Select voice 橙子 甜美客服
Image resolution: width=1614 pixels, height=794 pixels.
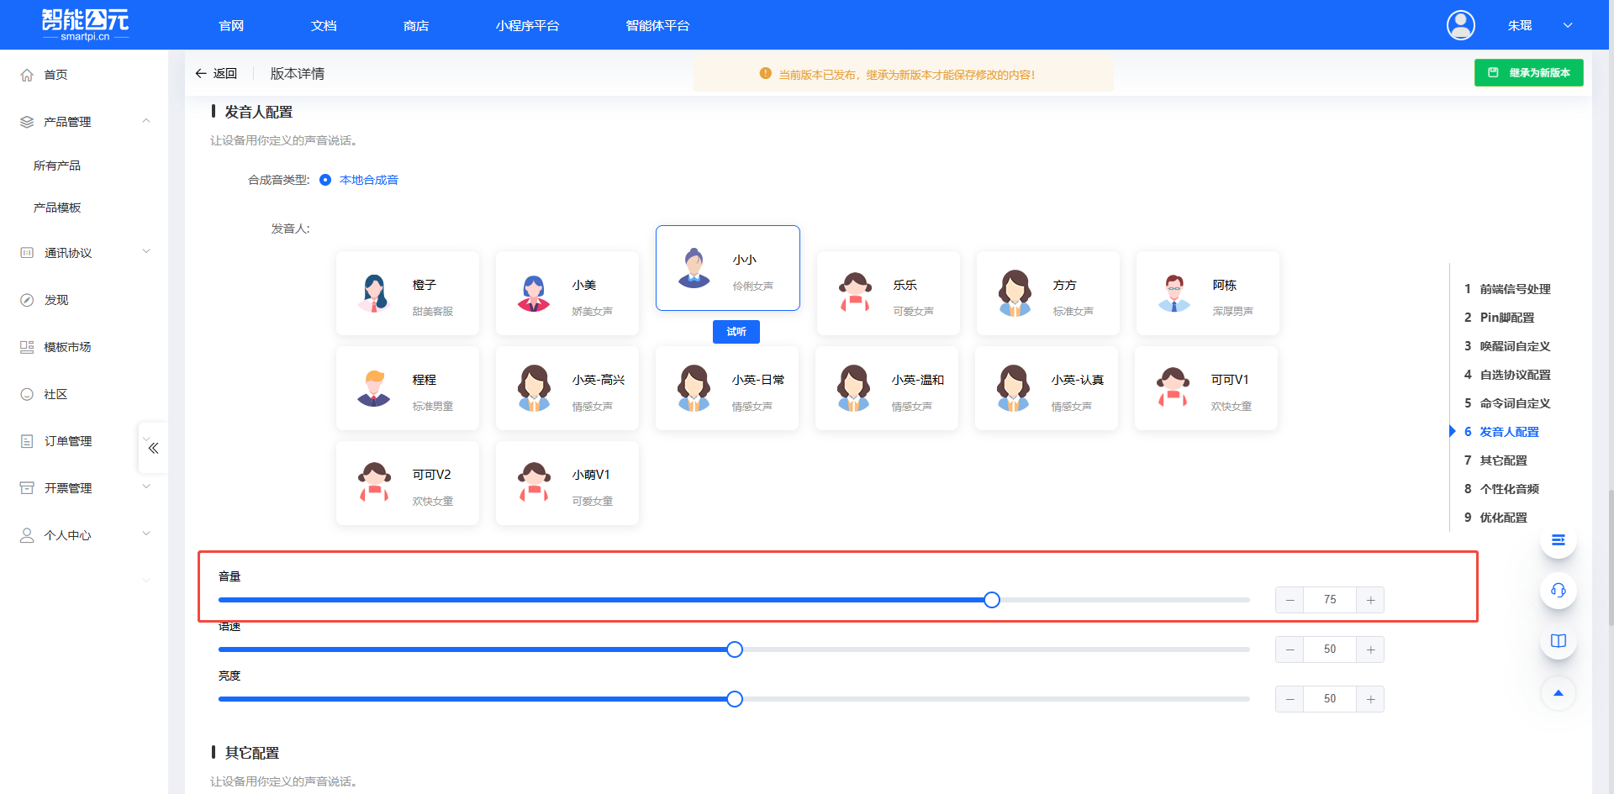407,293
